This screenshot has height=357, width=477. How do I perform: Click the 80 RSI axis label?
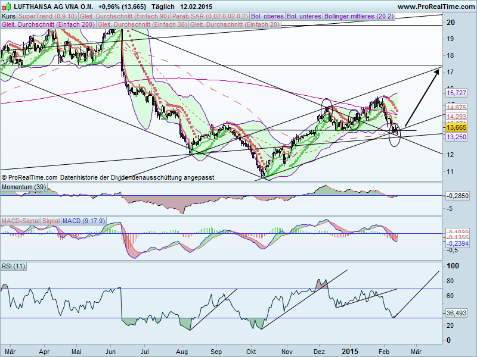(450, 281)
